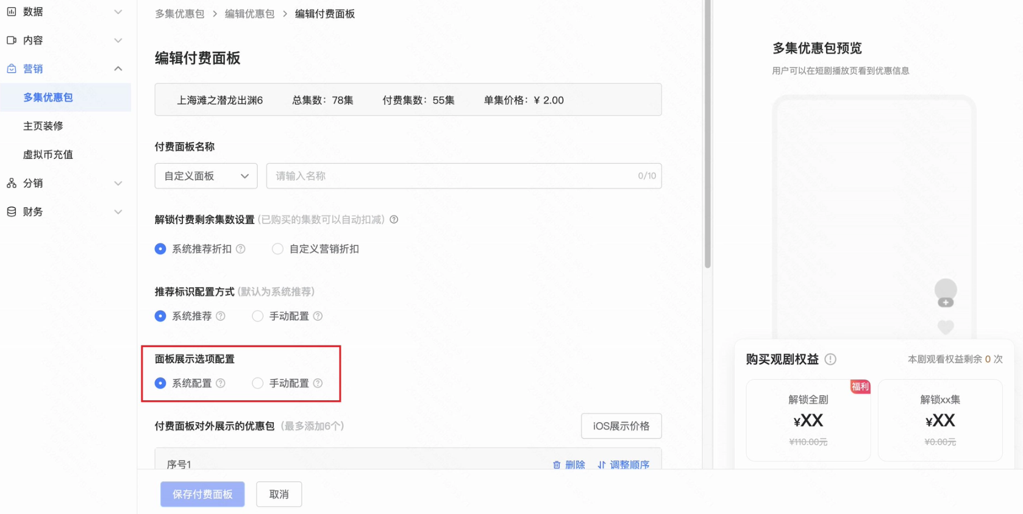Open the 自定义面板 dropdown
This screenshot has width=1023, height=514.
coord(206,176)
